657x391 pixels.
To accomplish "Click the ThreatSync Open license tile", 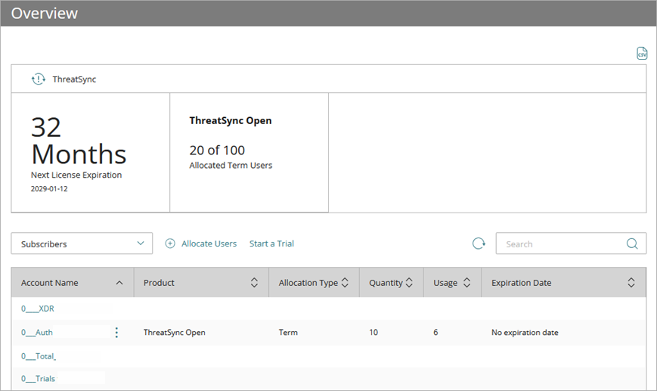I will (x=249, y=153).
